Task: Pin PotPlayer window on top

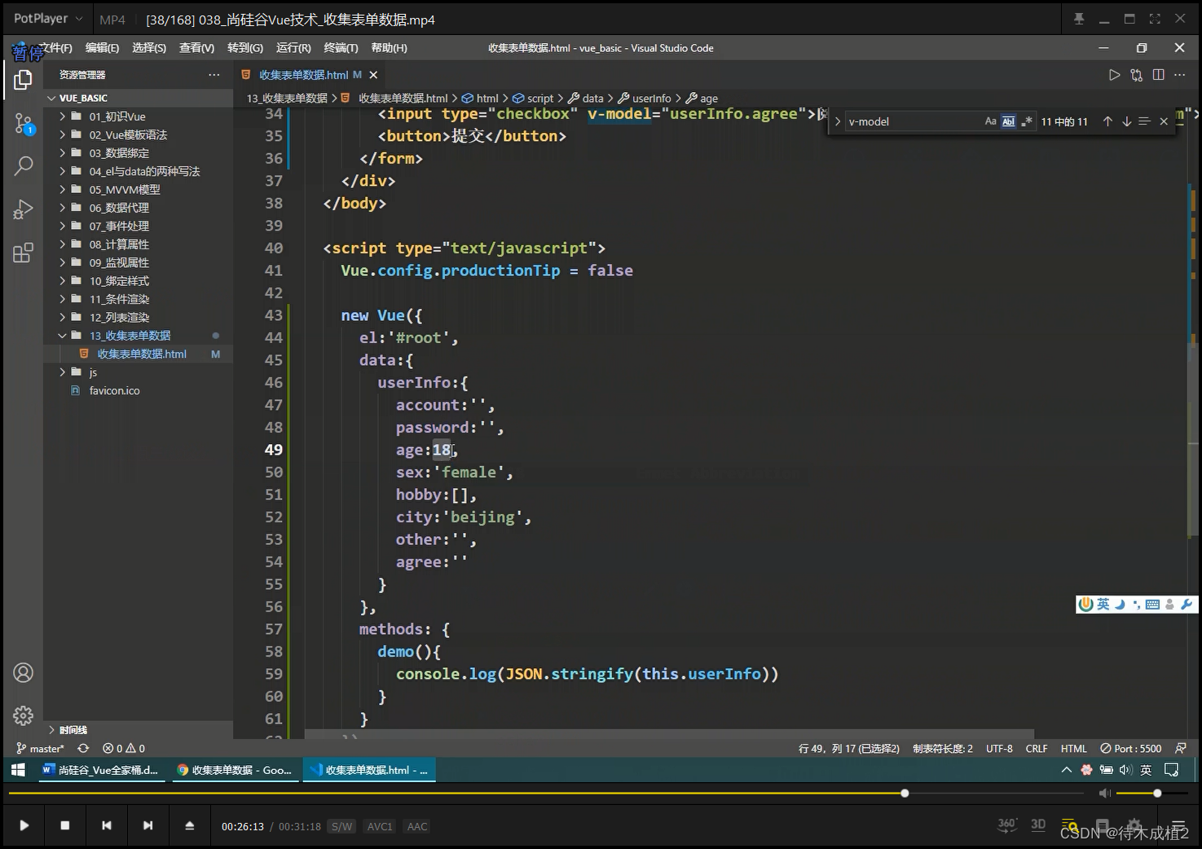Action: (x=1079, y=19)
